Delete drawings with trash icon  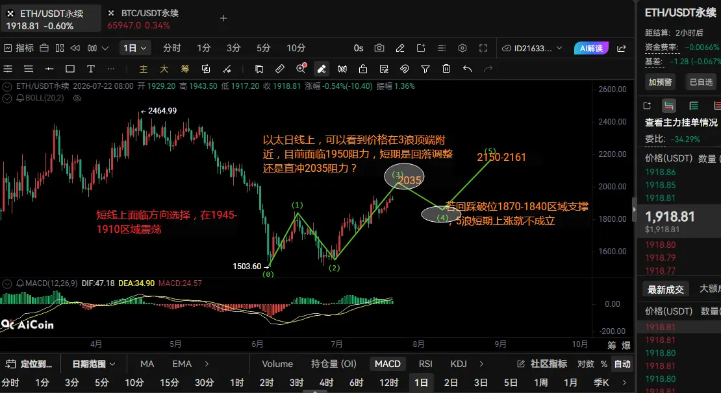[x=446, y=69]
